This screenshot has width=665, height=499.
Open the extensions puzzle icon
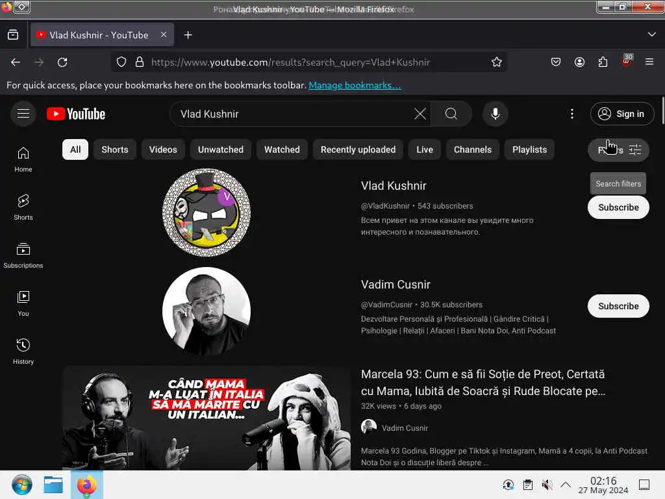click(603, 62)
